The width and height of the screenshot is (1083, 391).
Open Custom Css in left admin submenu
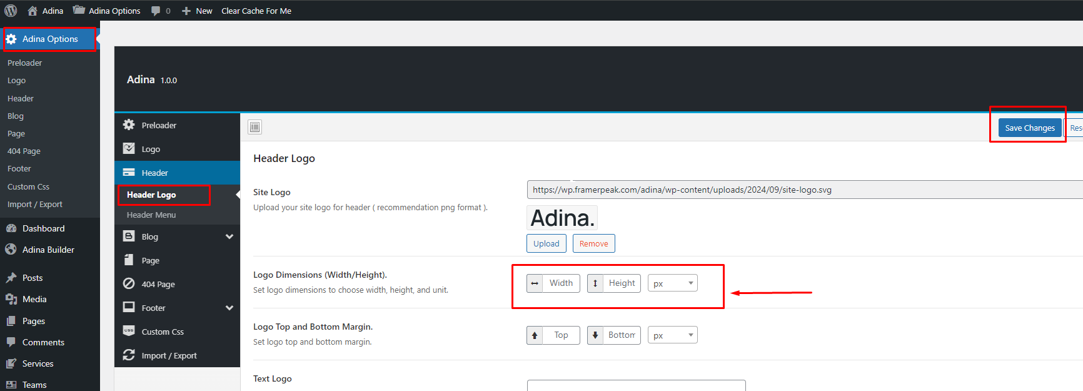click(x=28, y=186)
